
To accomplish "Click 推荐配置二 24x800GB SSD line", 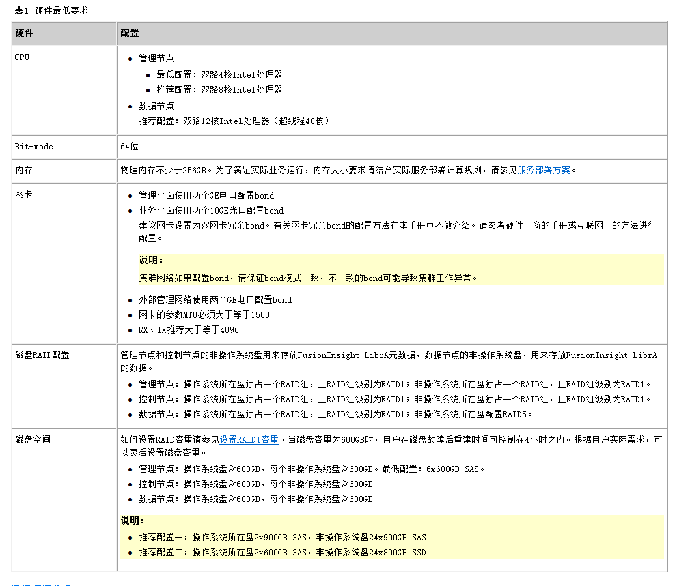I will (282, 553).
